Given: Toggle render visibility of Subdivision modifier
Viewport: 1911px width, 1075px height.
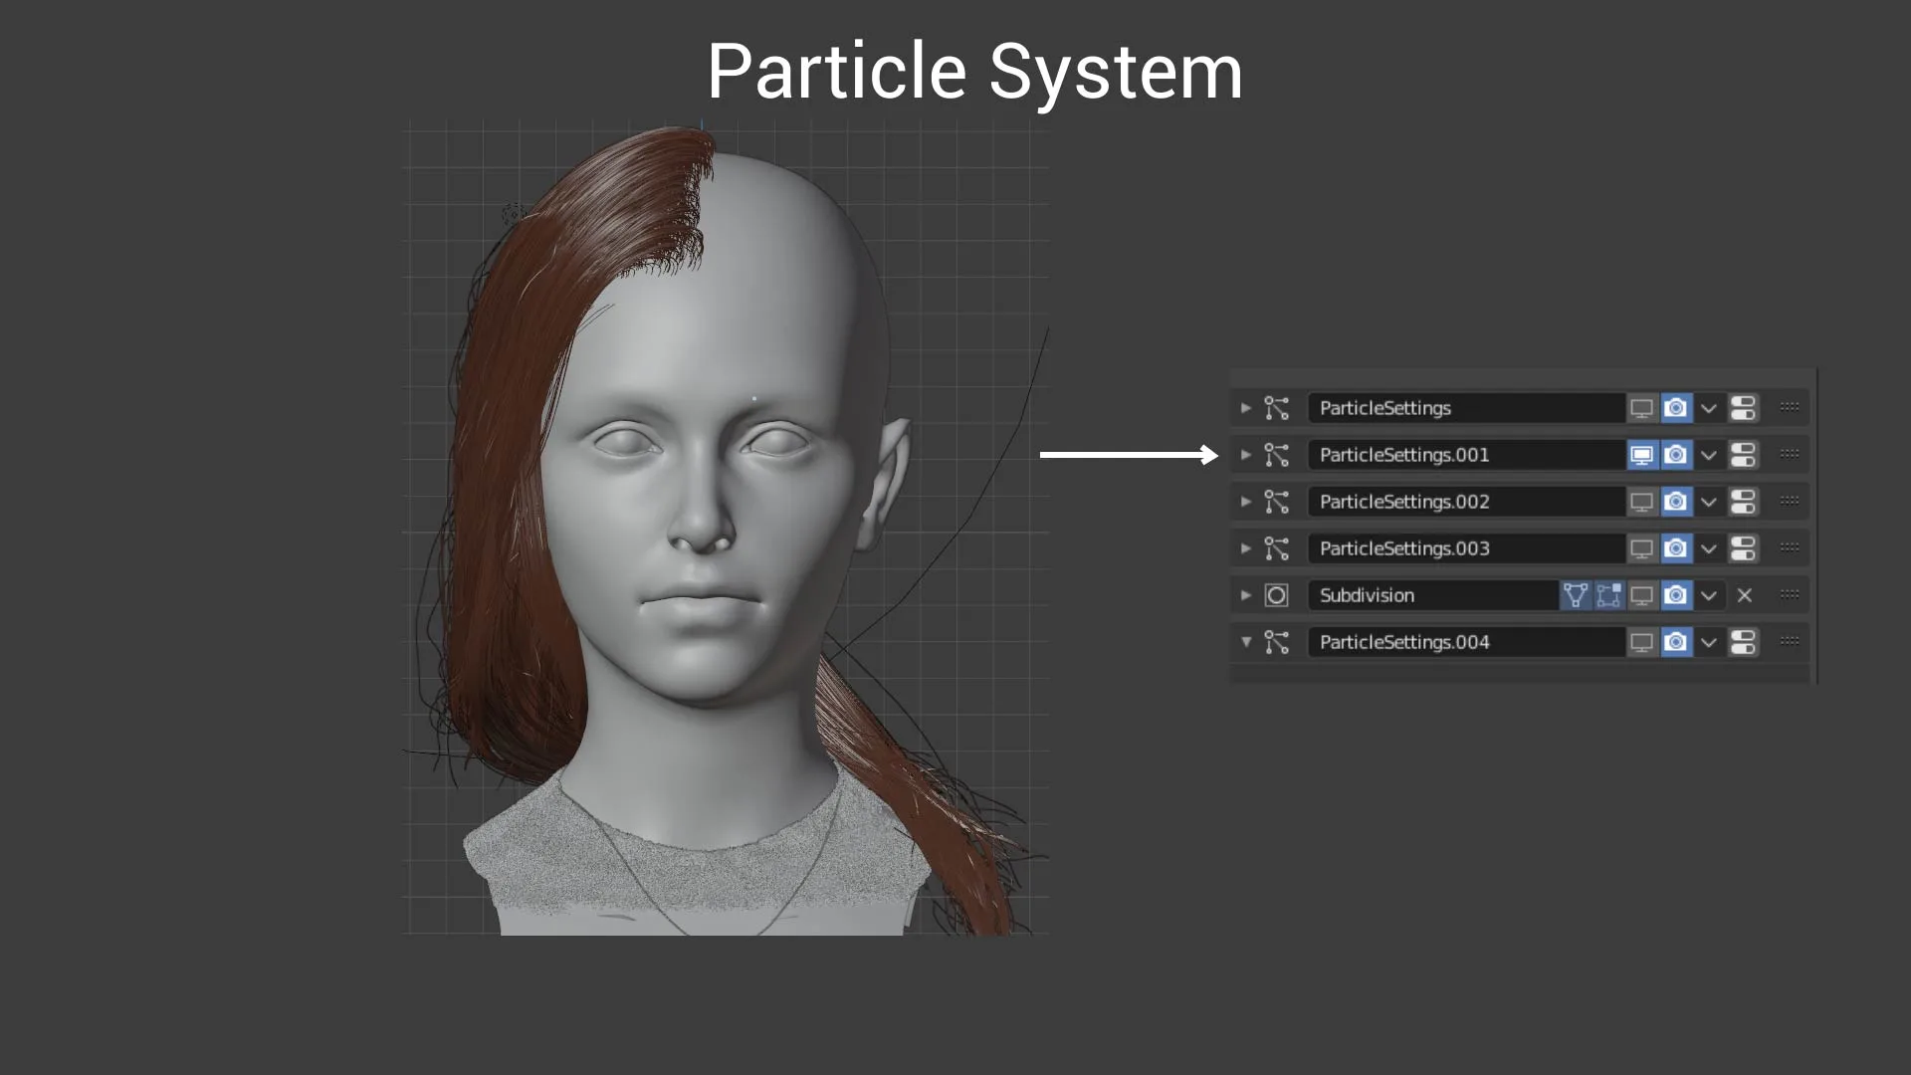Looking at the screenshot, I should [1676, 595].
